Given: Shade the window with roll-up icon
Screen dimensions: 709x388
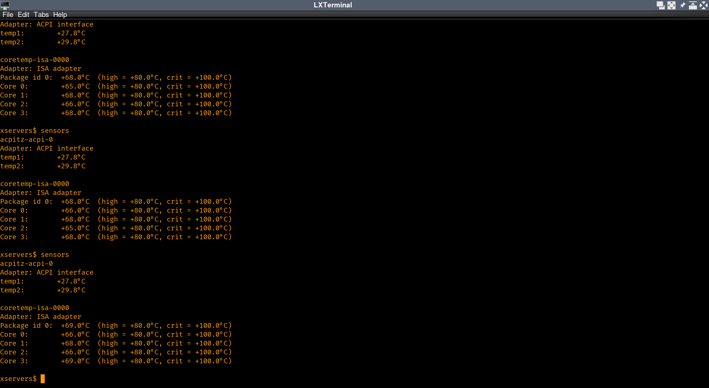Looking at the screenshot, I should coord(693,5).
